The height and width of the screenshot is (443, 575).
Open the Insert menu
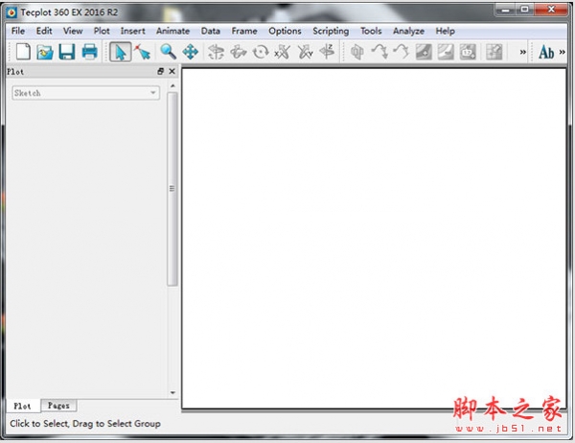click(x=133, y=31)
